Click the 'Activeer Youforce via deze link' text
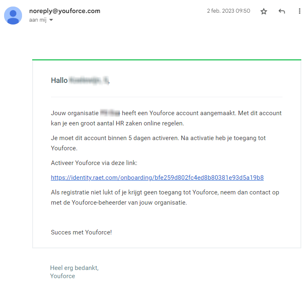The image size is (307, 281). coord(94,163)
